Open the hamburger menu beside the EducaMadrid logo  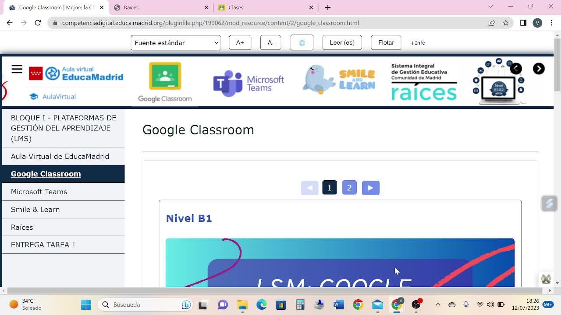(17, 69)
